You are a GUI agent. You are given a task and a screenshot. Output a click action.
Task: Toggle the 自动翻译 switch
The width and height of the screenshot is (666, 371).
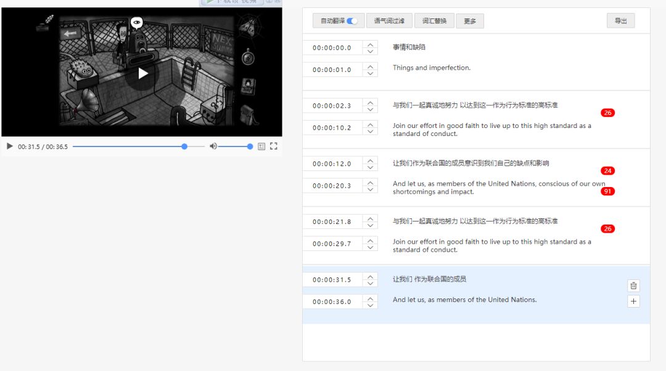[352, 21]
